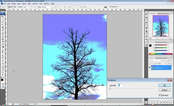Select the Gradient tool
174x106 pixels.
pyautogui.click(x=3, y=47)
